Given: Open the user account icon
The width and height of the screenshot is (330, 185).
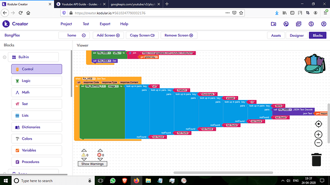Looking at the screenshot, I should click(x=324, y=24).
